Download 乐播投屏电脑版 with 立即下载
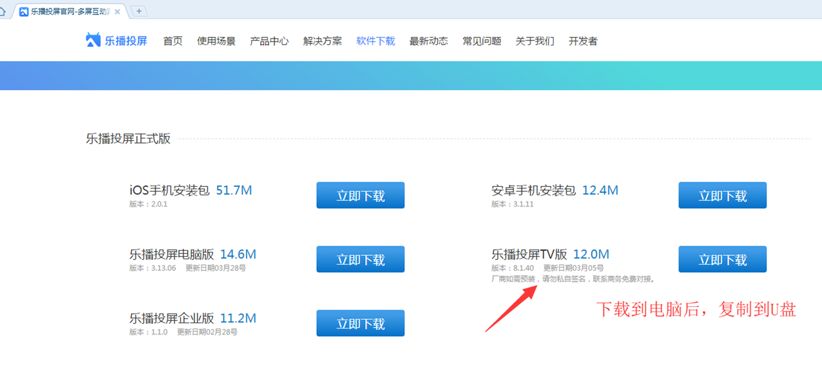 pyautogui.click(x=360, y=260)
